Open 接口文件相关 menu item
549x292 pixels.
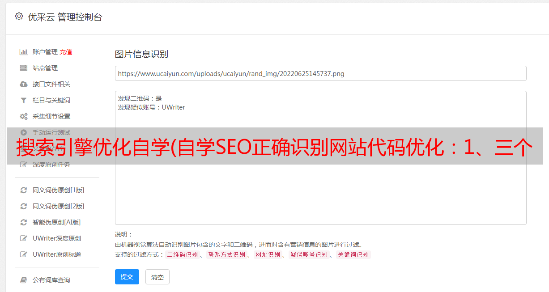[51, 84]
